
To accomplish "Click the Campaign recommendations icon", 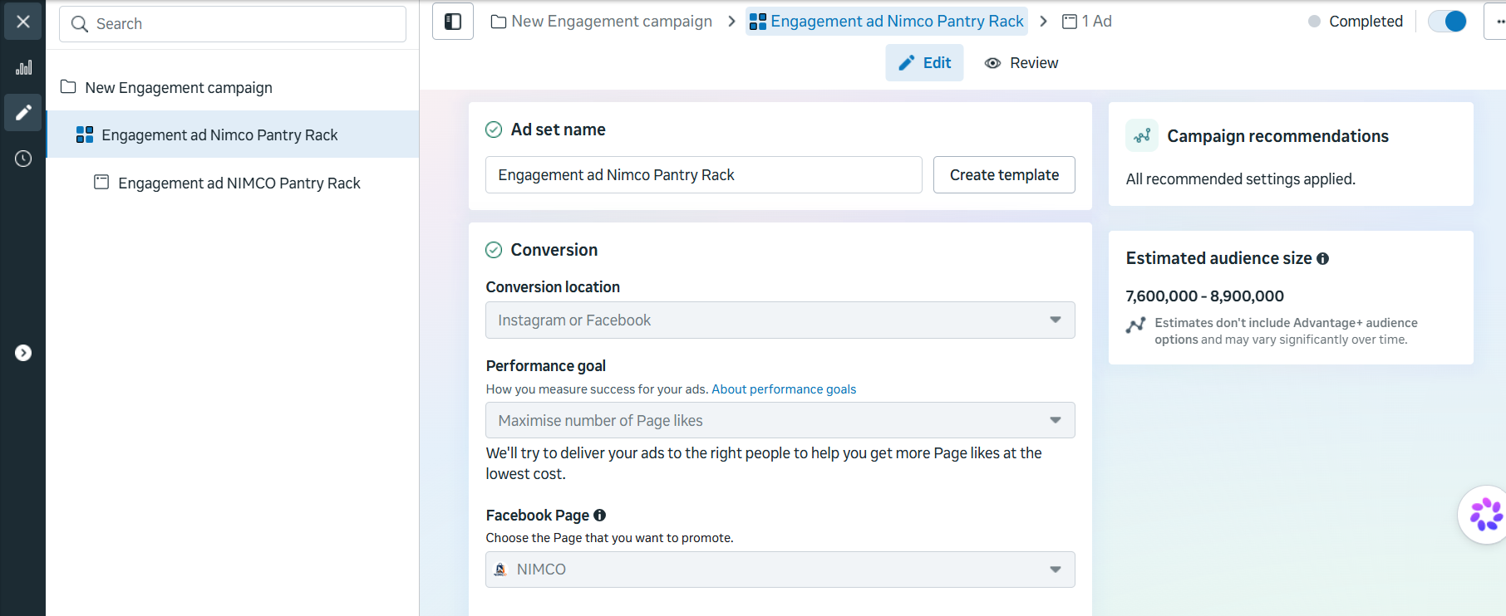I will tap(1142, 135).
